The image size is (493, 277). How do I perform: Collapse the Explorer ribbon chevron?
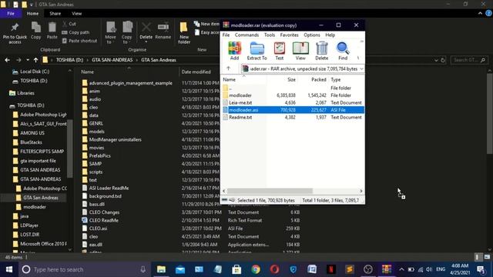(480, 13)
